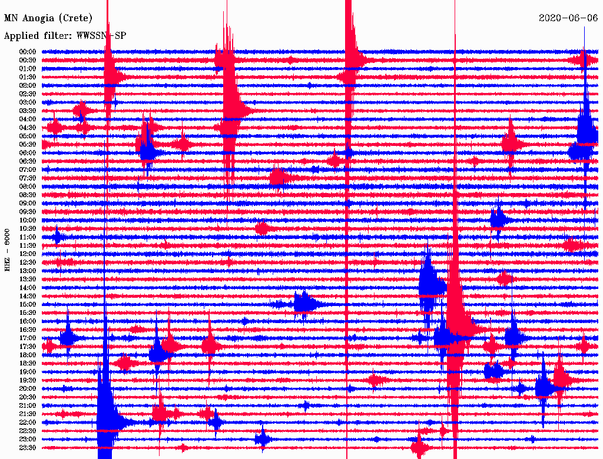Select the 12:30 time label
603x459 pixels.
(x=28, y=262)
